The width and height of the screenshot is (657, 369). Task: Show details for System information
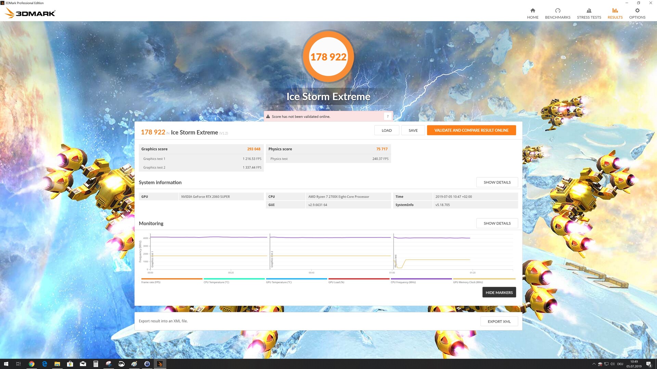click(497, 182)
